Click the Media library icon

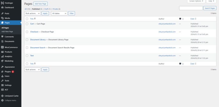tap(2, 18)
